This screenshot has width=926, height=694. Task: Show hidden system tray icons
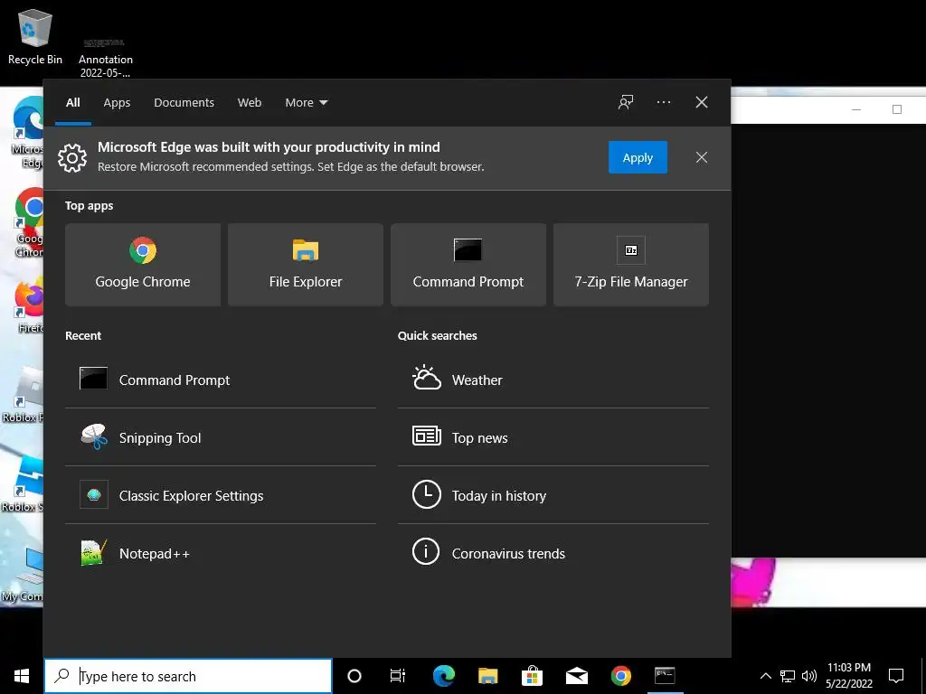pos(765,676)
